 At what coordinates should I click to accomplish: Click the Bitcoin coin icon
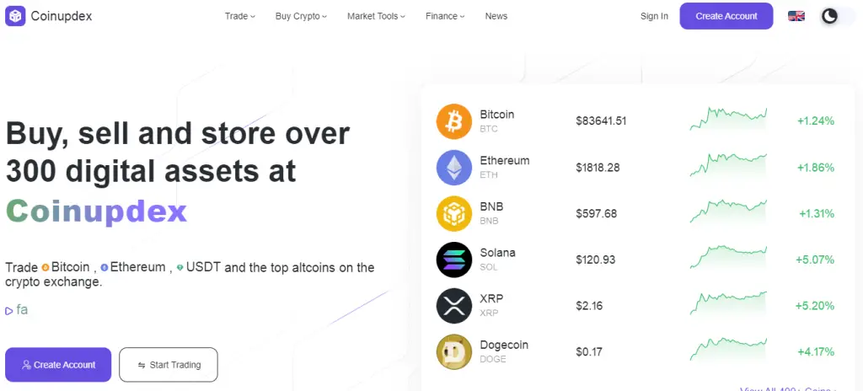point(454,121)
